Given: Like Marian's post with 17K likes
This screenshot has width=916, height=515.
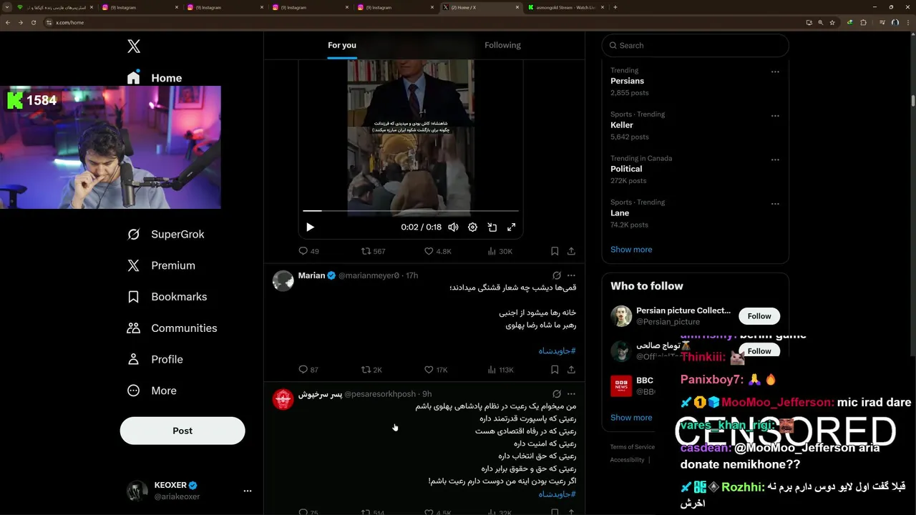Looking at the screenshot, I should click(436, 370).
